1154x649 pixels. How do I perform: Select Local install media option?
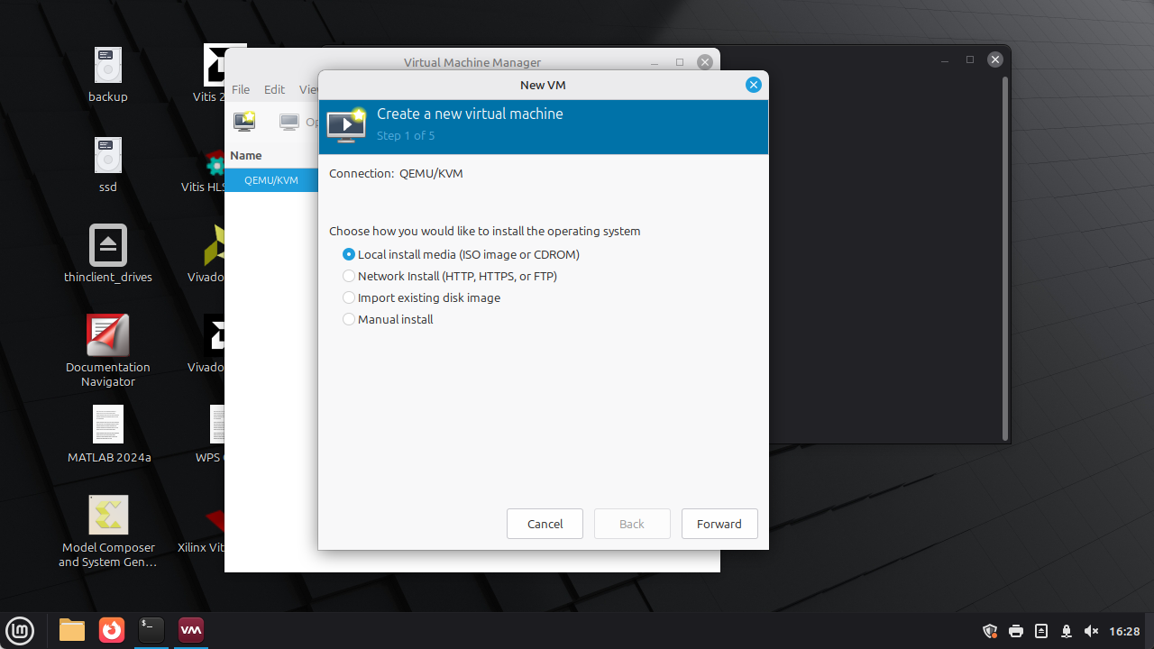coord(349,255)
